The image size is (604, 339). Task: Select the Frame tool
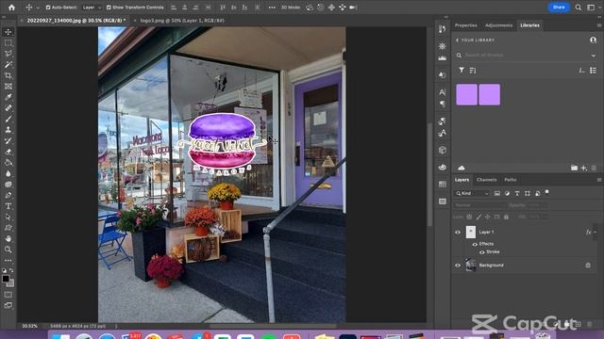8,87
